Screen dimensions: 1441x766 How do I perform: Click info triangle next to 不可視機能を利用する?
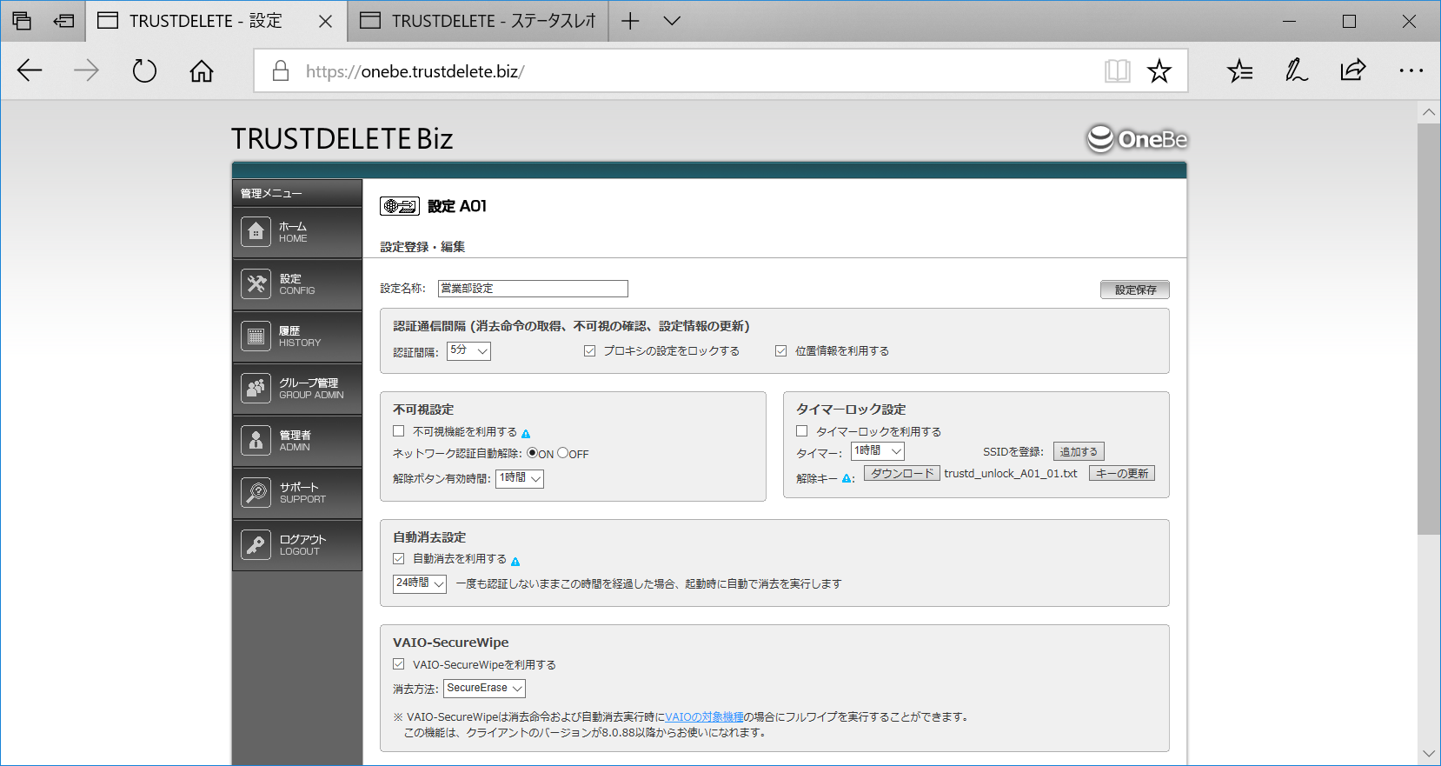click(526, 433)
